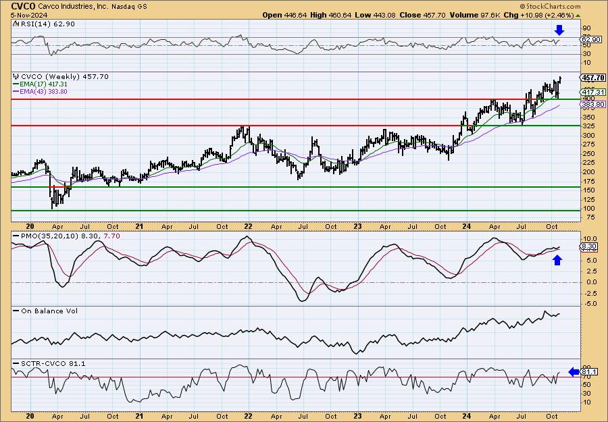Select the 275 price axis label
Viewport: 608px width, 422px height.
pos(588,144)
